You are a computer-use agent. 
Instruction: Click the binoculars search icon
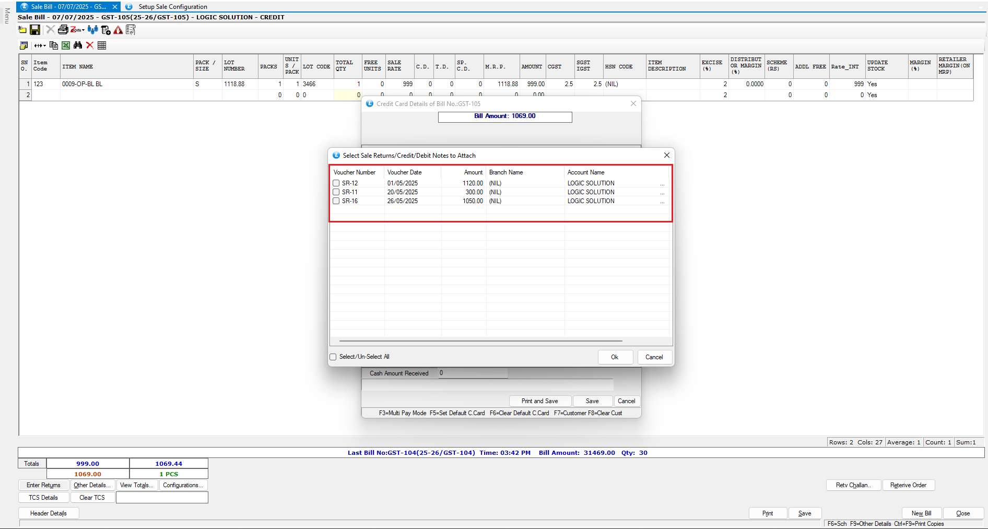(x=78, y=45)
